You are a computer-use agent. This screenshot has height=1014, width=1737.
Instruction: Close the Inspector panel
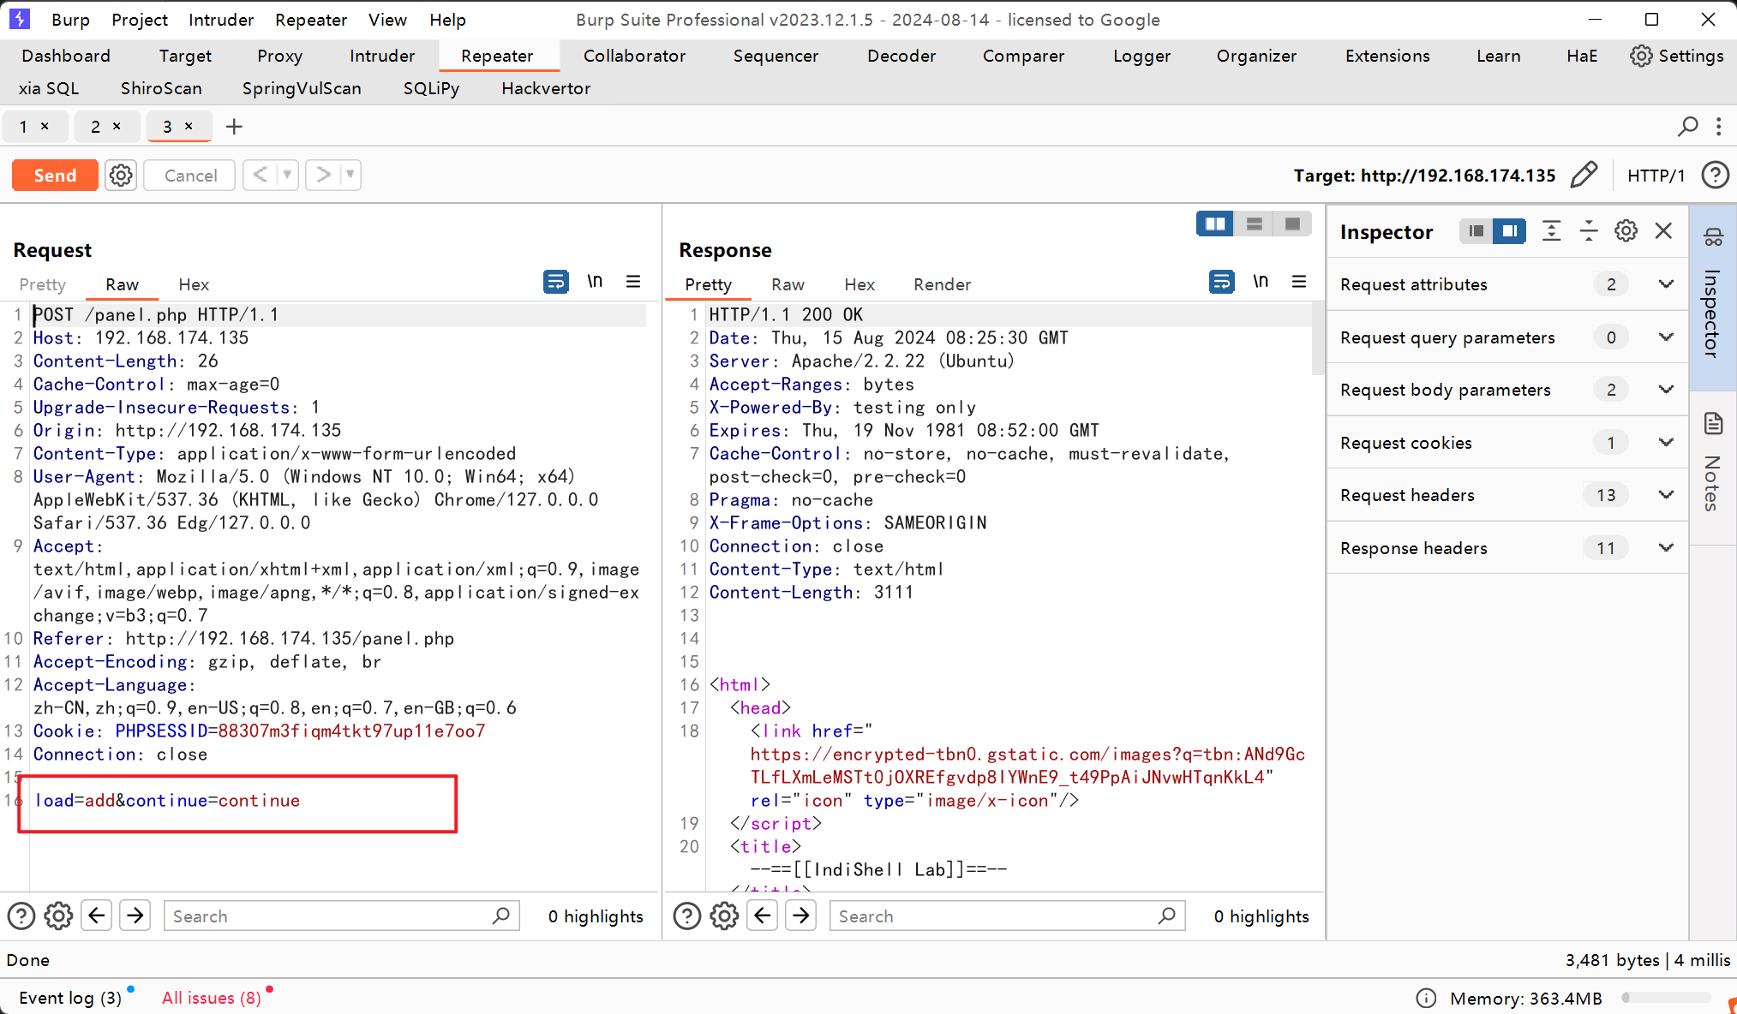tap(1663, 230)
